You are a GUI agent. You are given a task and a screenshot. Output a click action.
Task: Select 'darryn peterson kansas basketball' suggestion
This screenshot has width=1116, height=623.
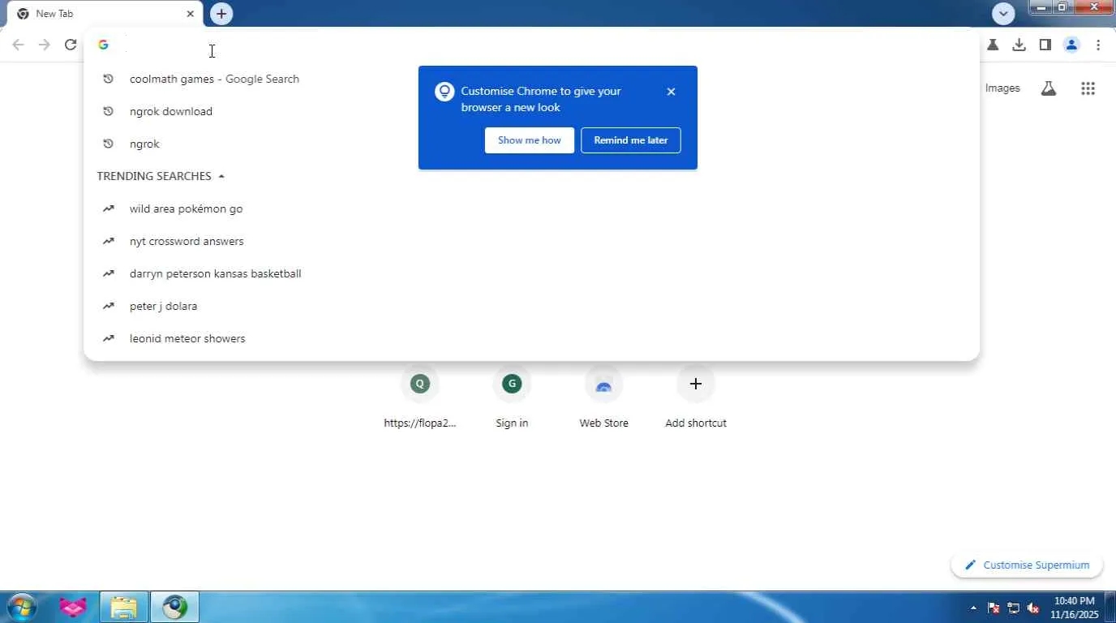(531, 273)
